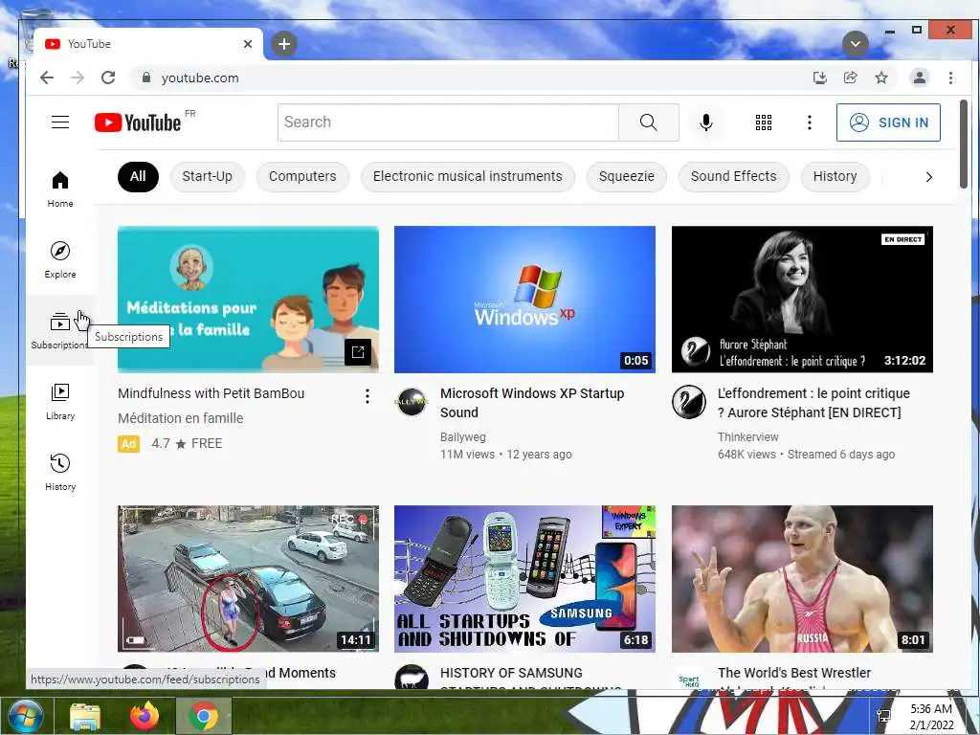Image resolution: width=980 pixels, height=735 pixels.
Task: Play the Windows XP thumbnail video
Action: point(525,300)
